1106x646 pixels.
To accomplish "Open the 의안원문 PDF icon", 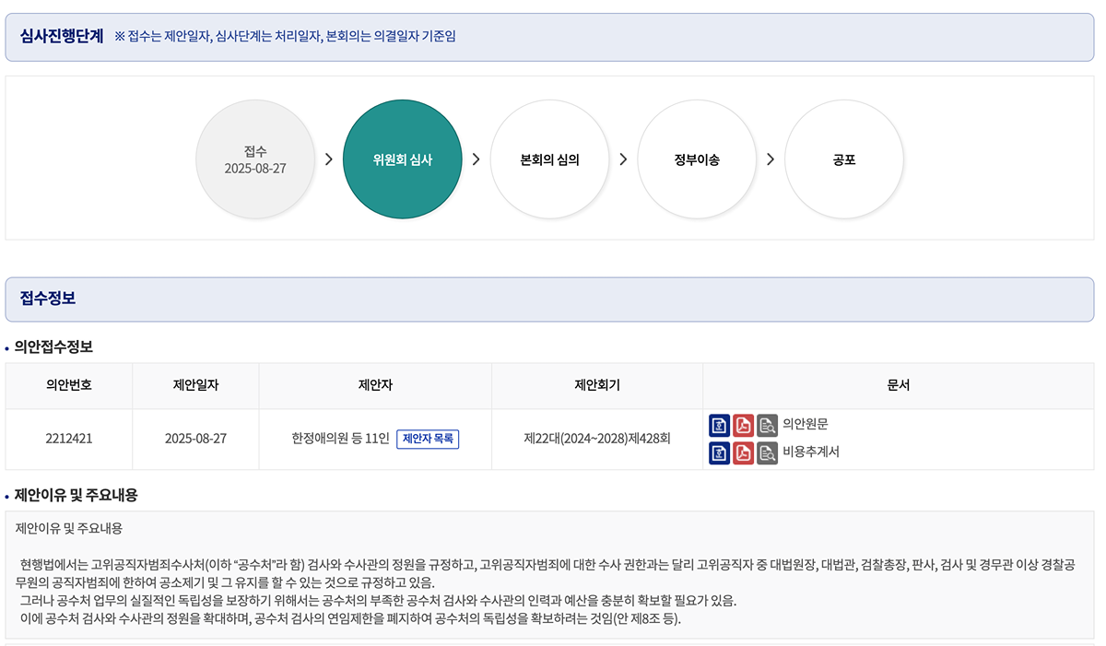I will (x=743, y=425).
